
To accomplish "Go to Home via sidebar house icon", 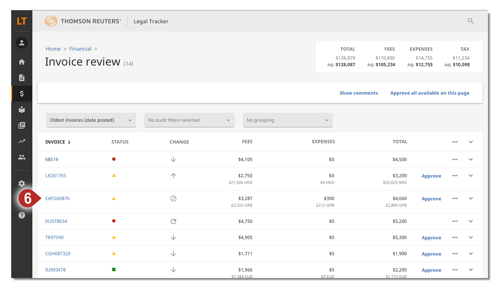I will tap(22, 62).
